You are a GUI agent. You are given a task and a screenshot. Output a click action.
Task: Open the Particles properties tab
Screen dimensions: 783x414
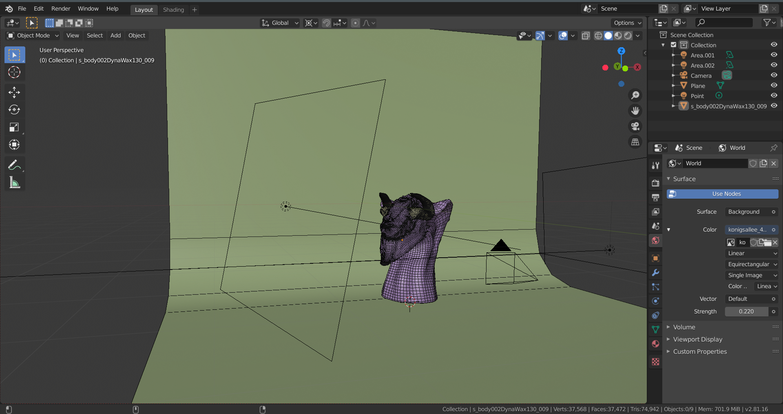coord(655,287)
